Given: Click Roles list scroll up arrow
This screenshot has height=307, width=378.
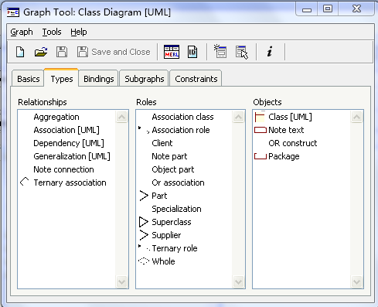Looking at the screenshot, I should [x=238, y=117].
